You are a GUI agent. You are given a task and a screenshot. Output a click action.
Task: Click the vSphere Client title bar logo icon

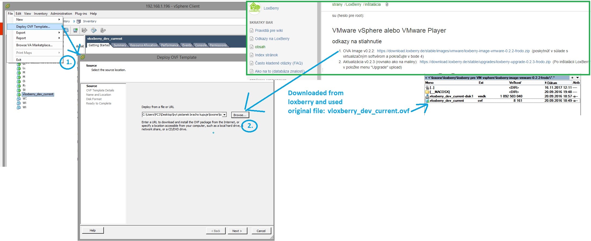pyautogui.click(x=8, y=6)
